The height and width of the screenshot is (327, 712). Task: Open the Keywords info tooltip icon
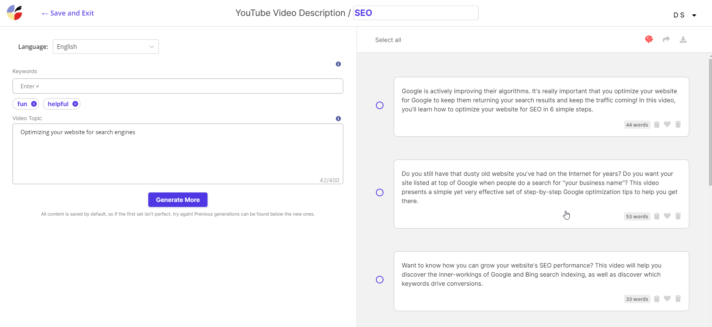pos(338,64)
